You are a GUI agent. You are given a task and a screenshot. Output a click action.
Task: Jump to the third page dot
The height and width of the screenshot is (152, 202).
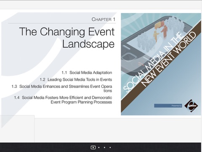pyautogui.click(x=104, y=147)
